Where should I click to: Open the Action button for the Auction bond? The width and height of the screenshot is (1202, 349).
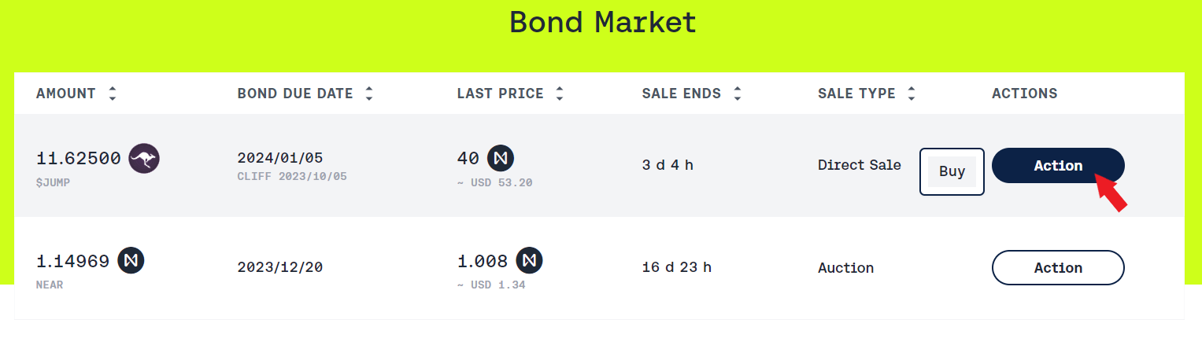pos(1058,267)
